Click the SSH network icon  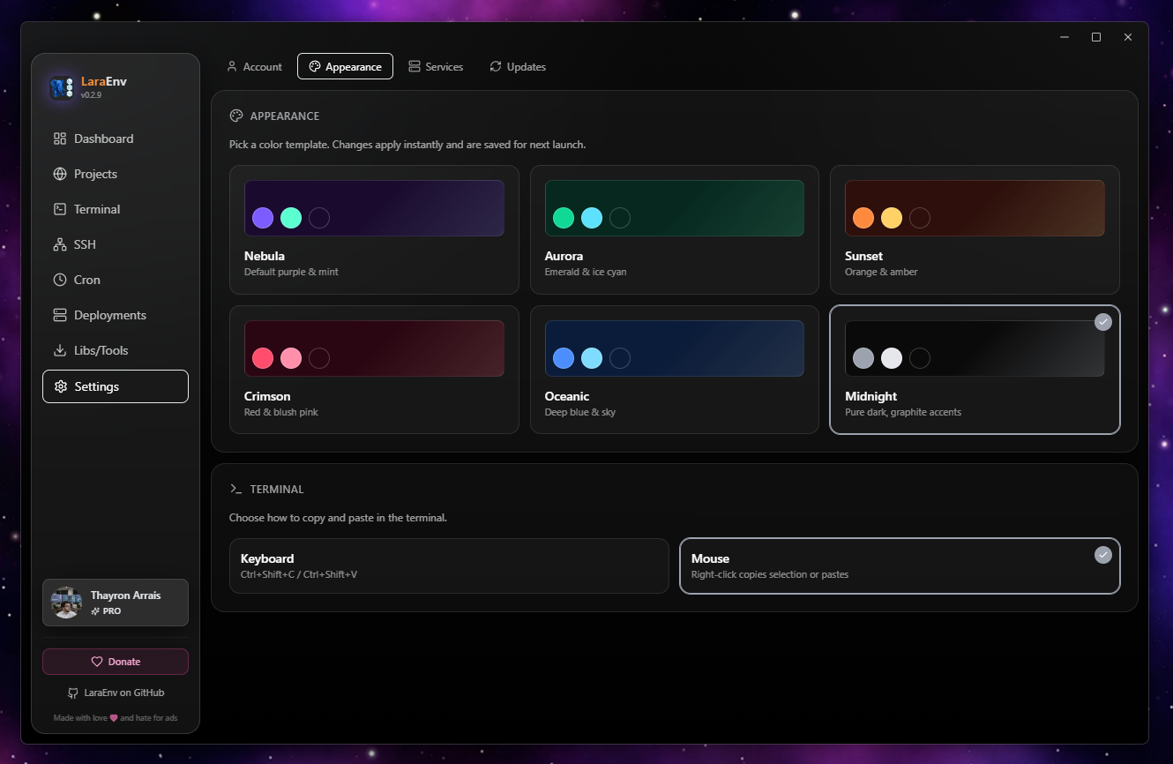[x=60, y=244]
